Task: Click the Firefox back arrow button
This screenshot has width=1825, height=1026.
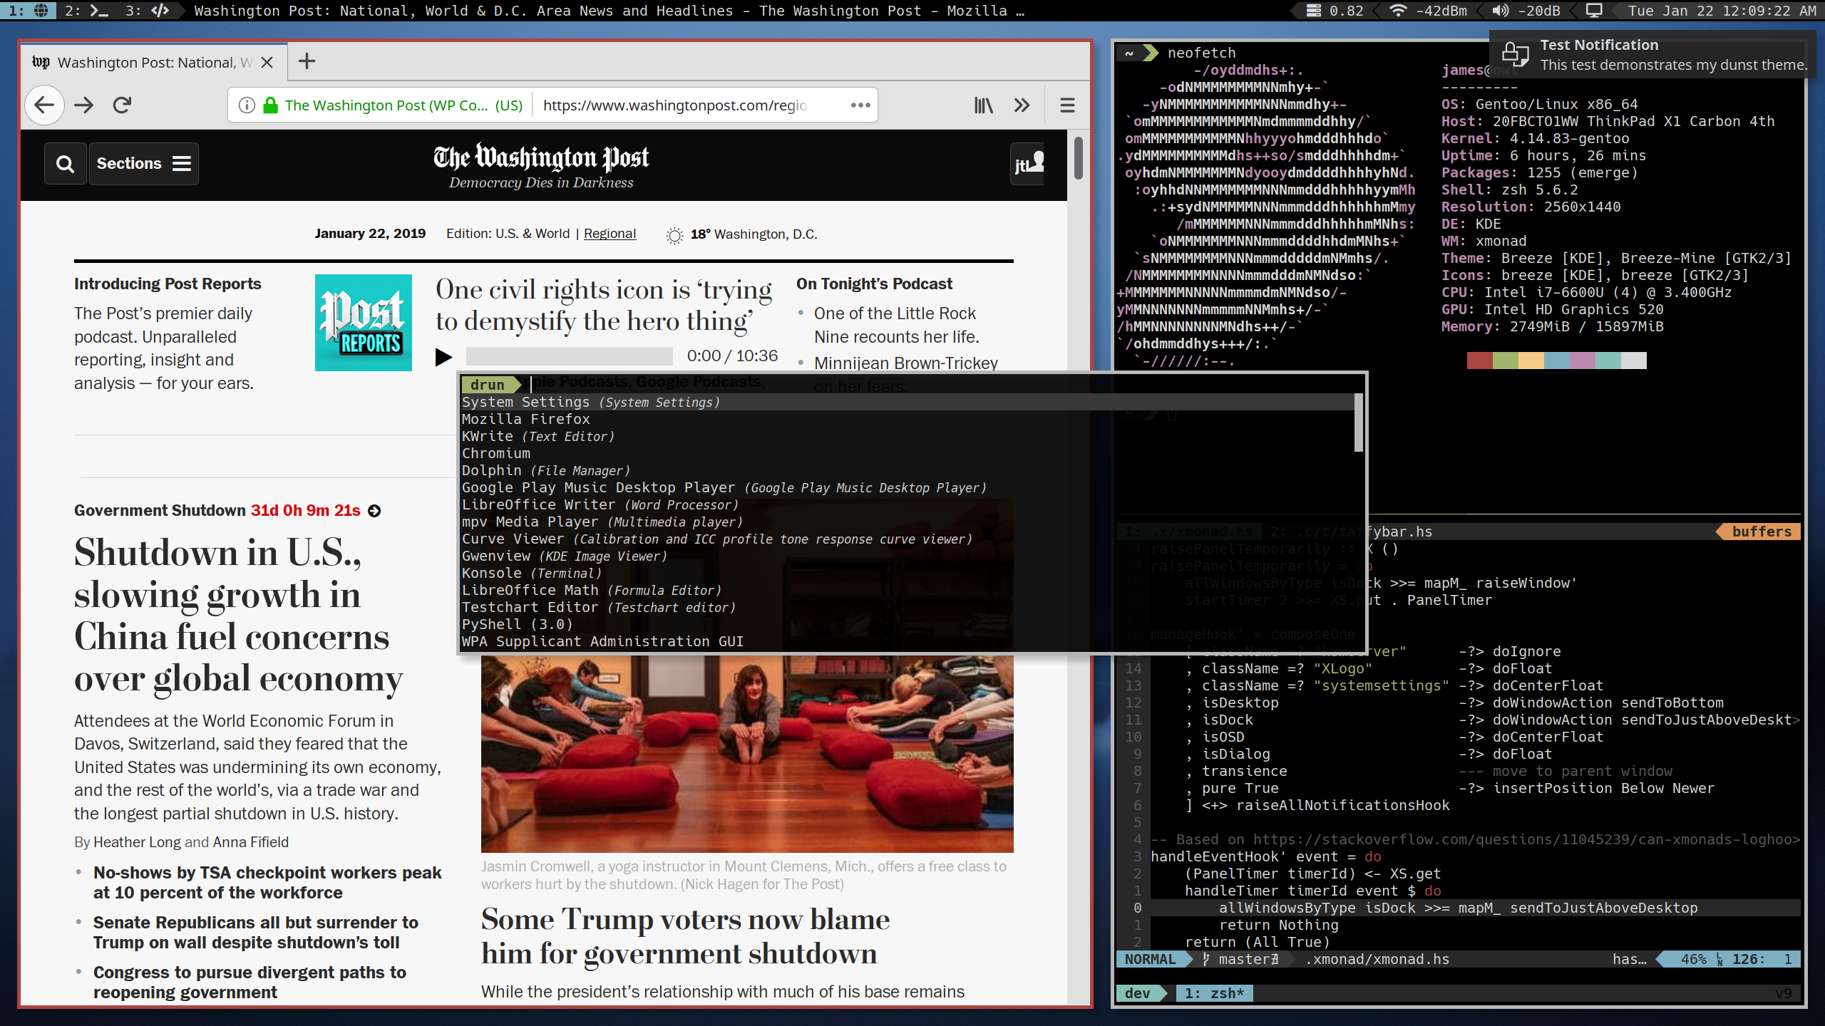Action: 44,105
